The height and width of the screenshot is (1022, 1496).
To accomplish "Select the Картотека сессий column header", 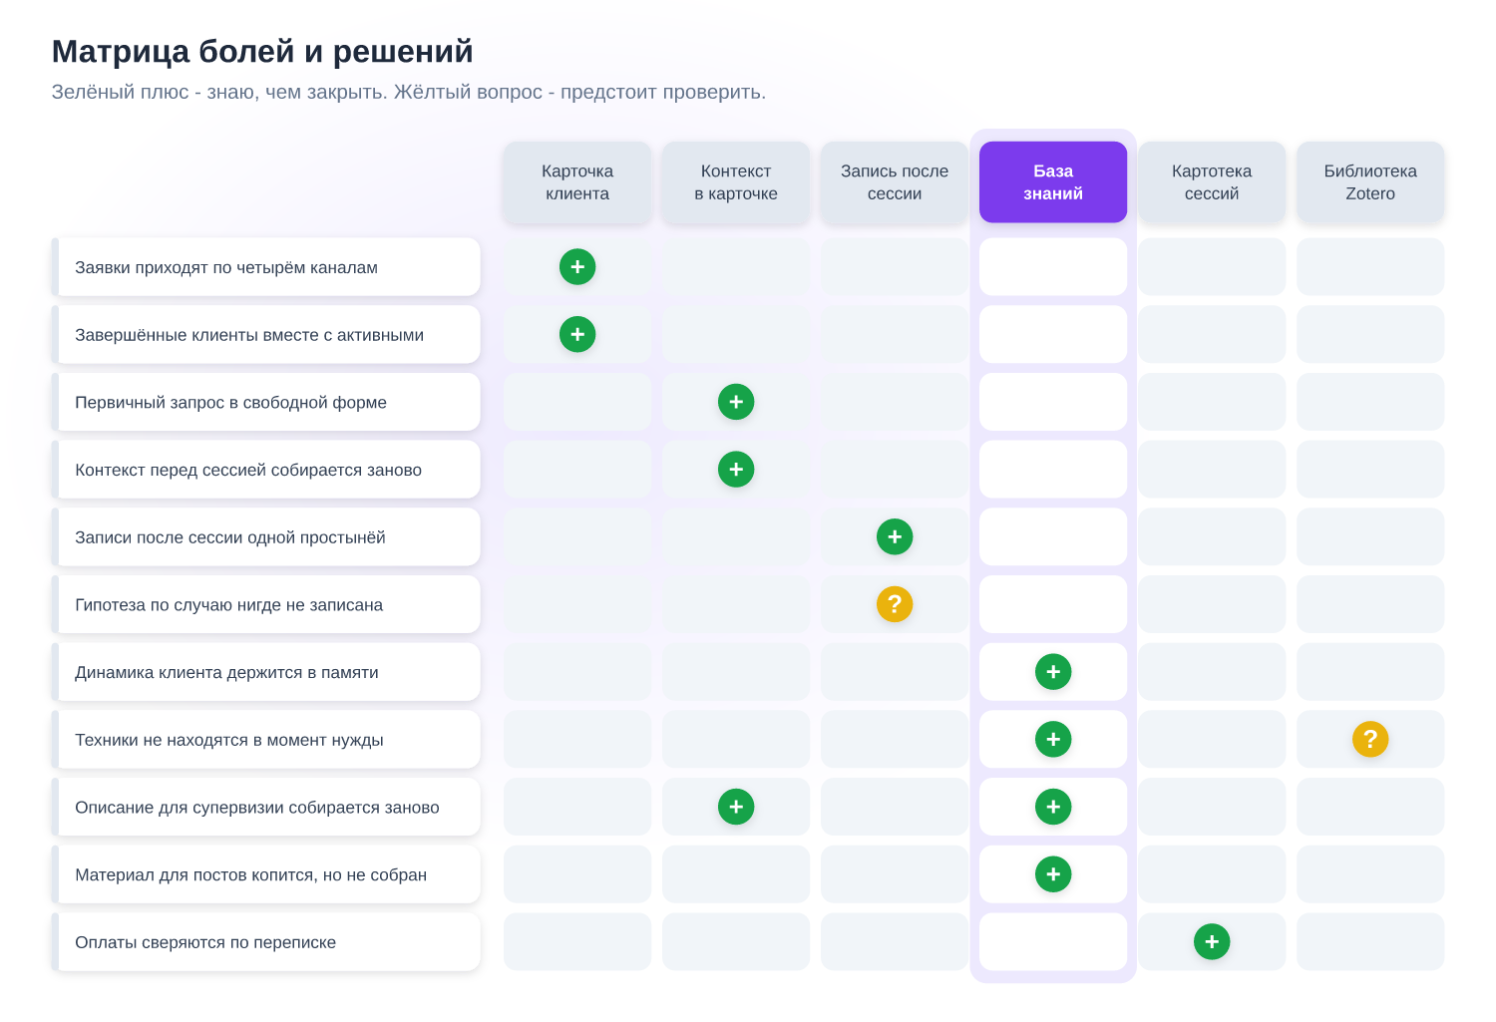I will point(1212,182).
